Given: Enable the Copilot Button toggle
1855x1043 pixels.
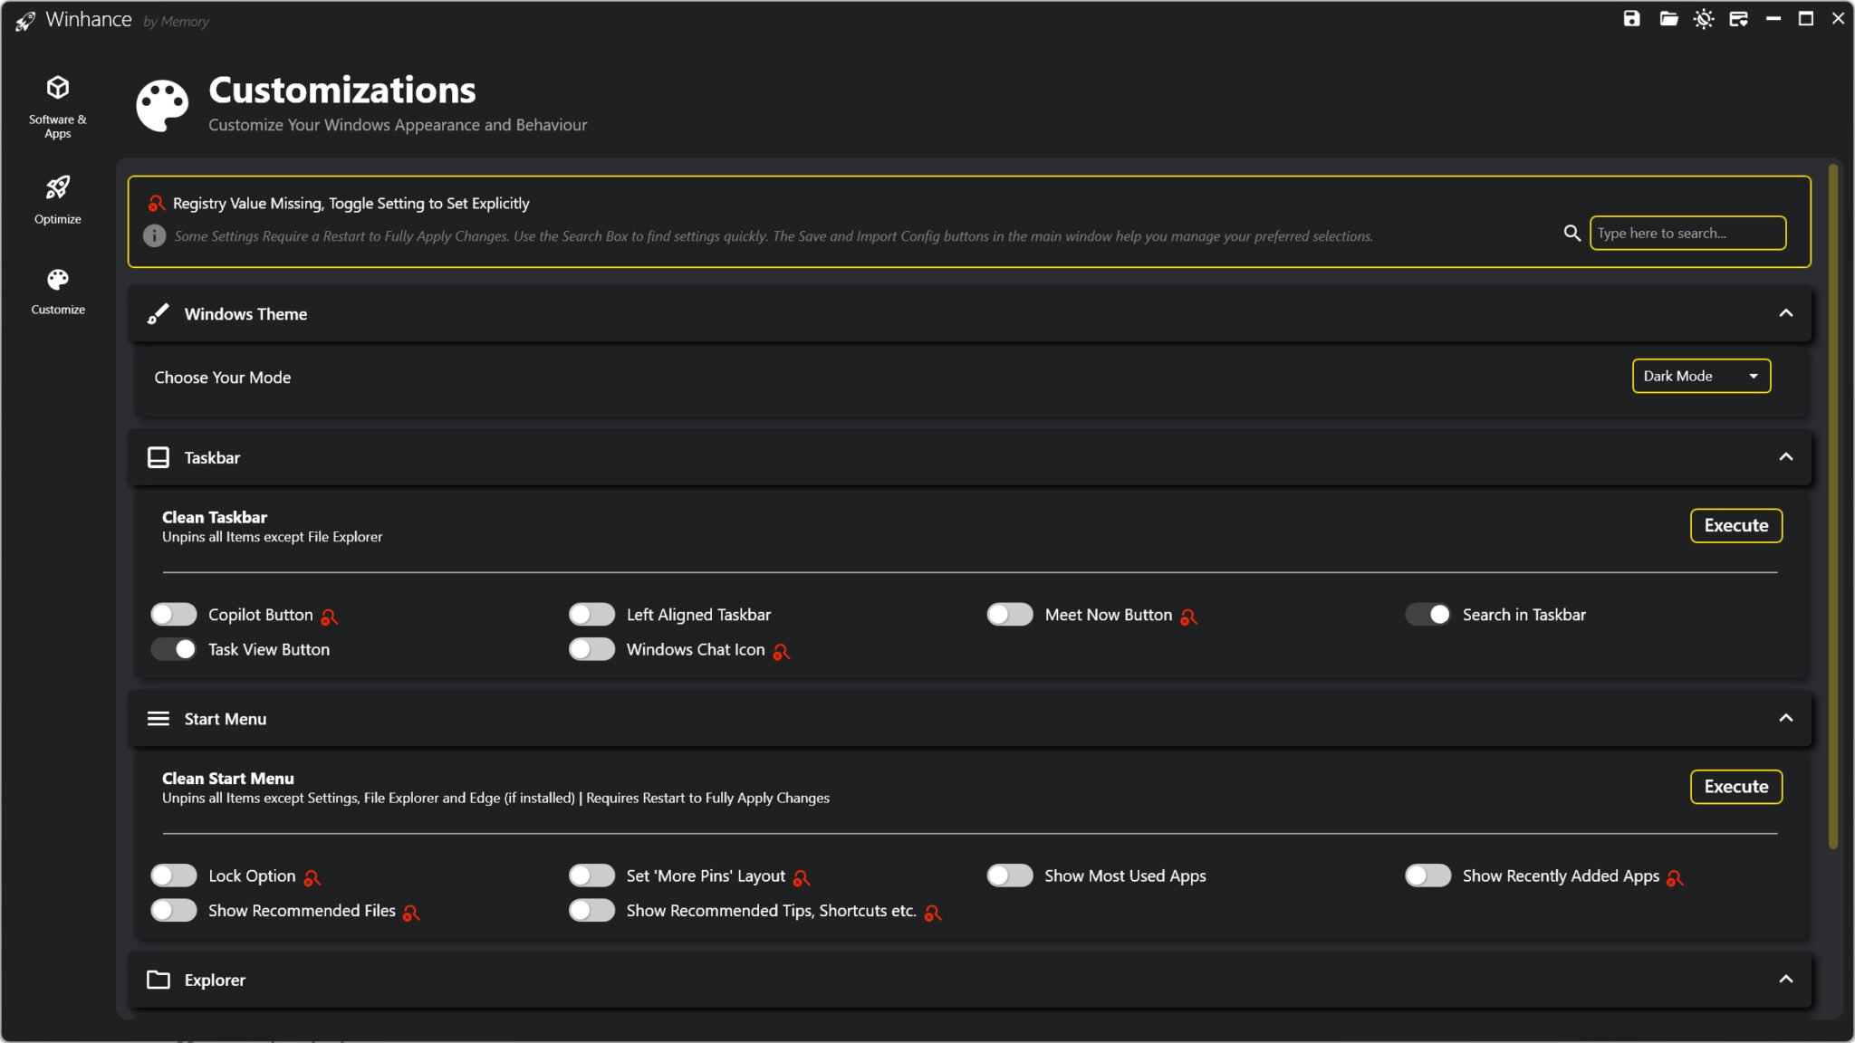Looking at the screenshot, I should (173, 614).
